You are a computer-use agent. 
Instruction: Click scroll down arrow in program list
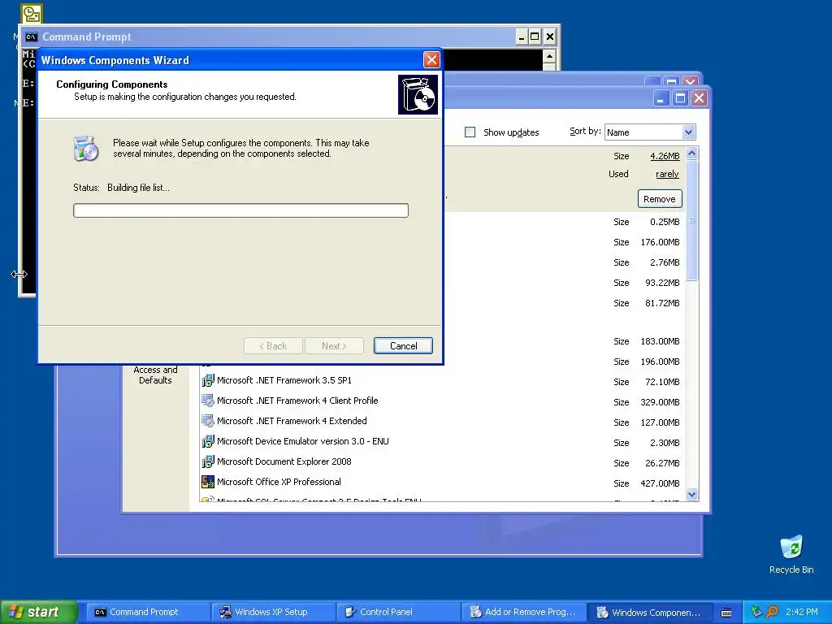tap(692, 495)
